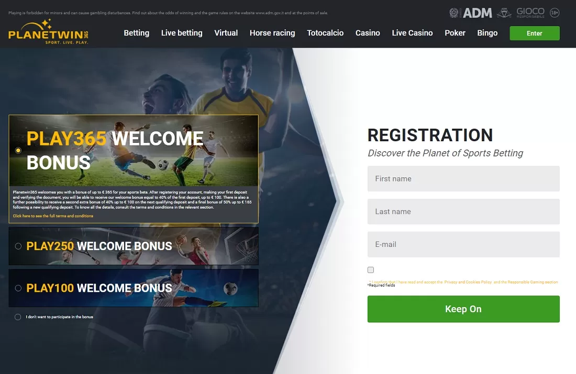This screenshot has height=374, width=576.
Task: Select the PLAY100 welcome bonus option
Action: point(18,288)
